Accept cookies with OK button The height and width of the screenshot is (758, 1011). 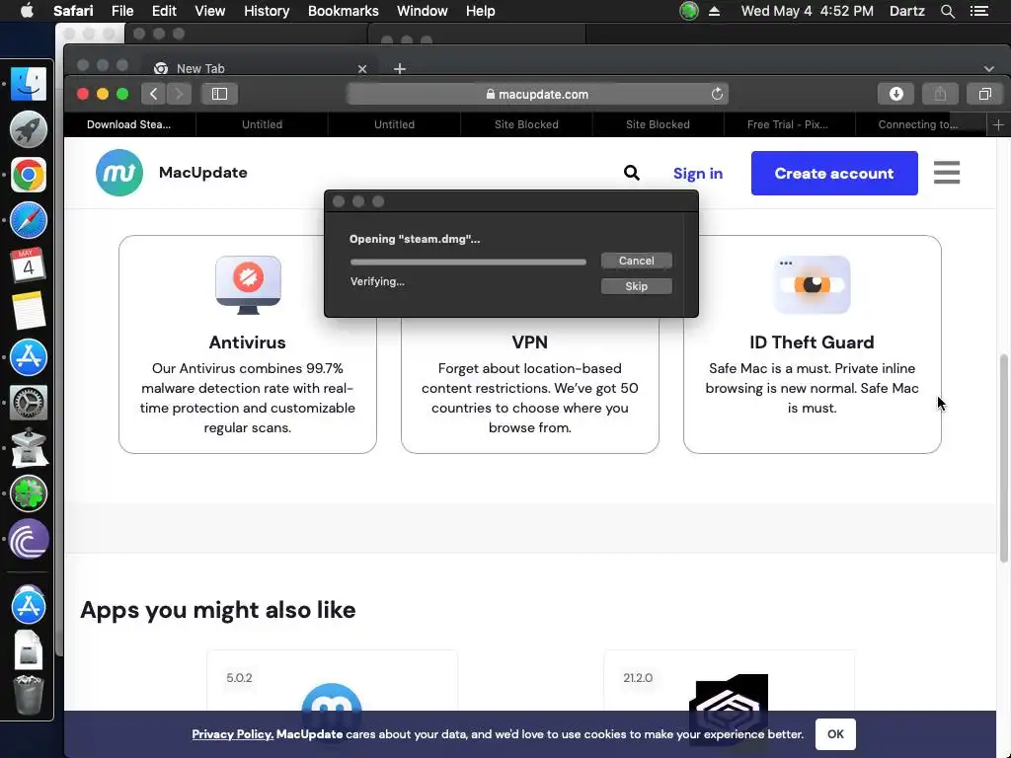point(835,734)
